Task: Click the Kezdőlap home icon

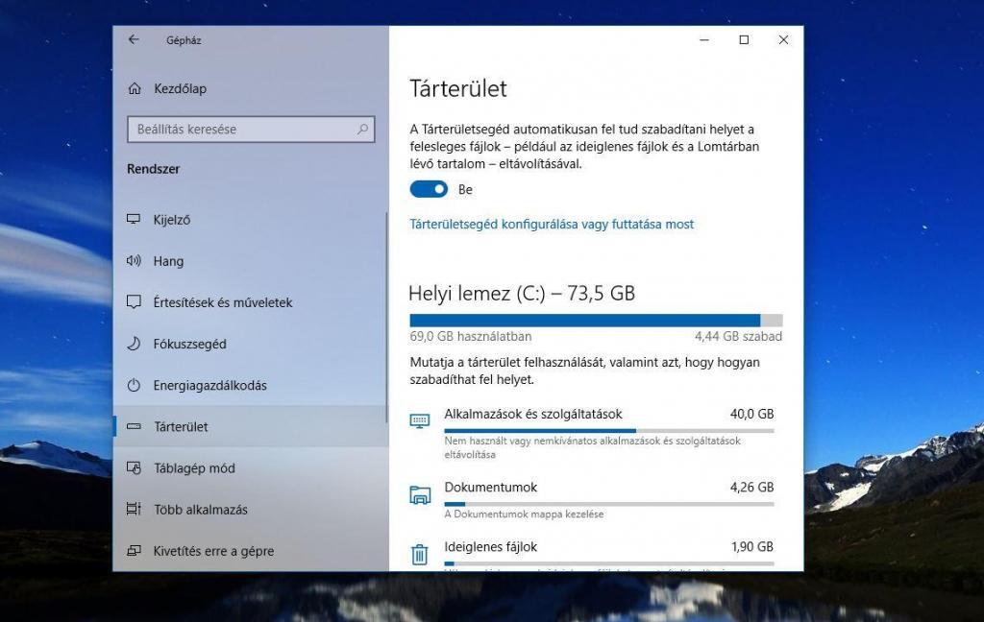Action: point(134,88)
